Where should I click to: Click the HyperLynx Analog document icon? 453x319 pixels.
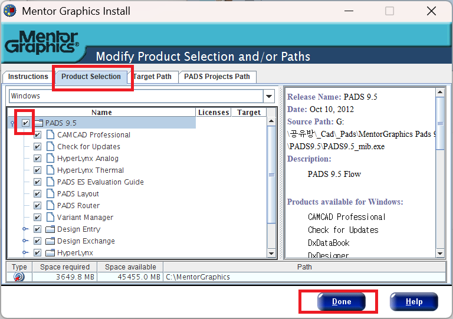click(50, 158)
